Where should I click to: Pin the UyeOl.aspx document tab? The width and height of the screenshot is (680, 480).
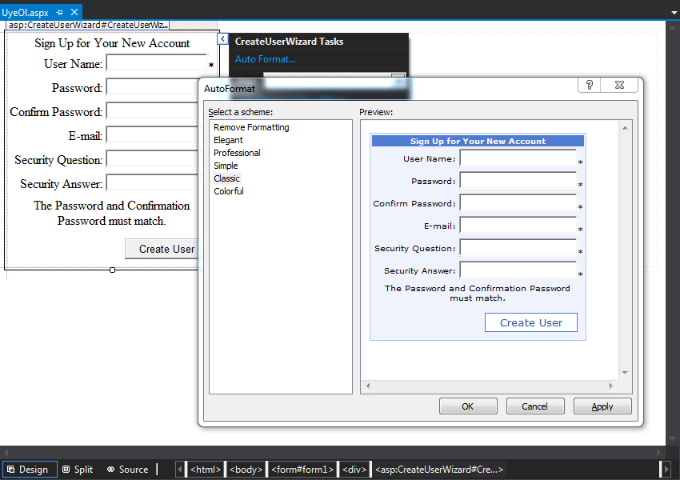60,13
